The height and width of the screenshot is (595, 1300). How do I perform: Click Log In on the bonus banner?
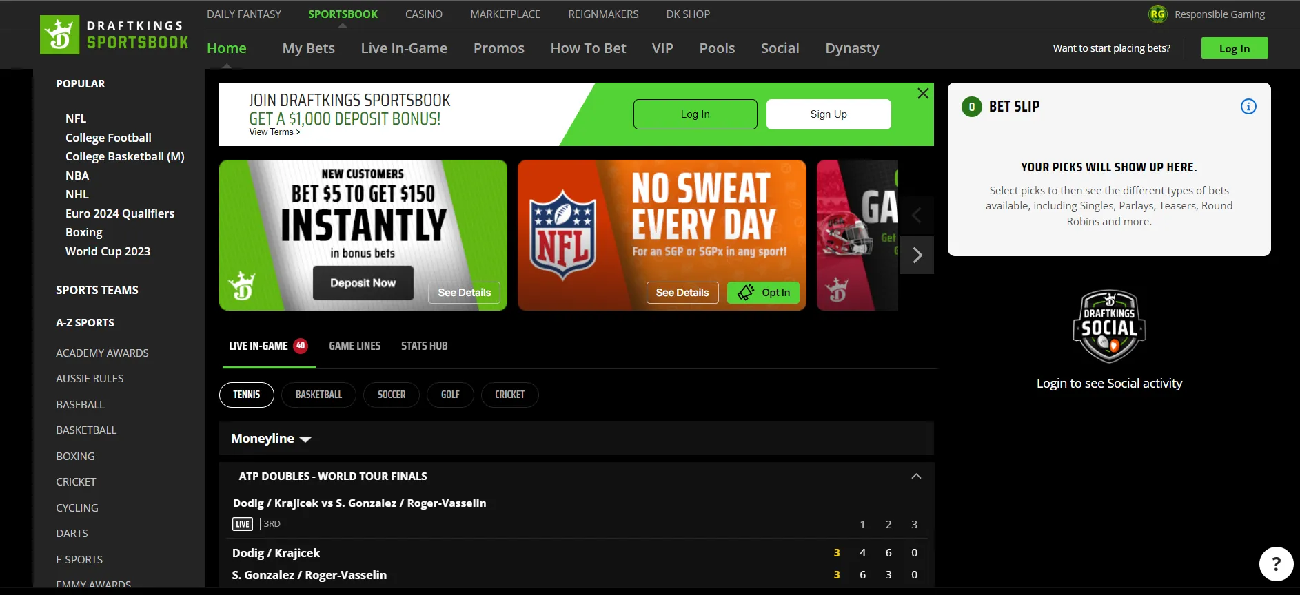[695, 114]
